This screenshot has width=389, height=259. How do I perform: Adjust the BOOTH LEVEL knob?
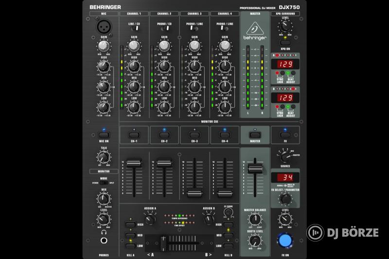click(255, 240)
